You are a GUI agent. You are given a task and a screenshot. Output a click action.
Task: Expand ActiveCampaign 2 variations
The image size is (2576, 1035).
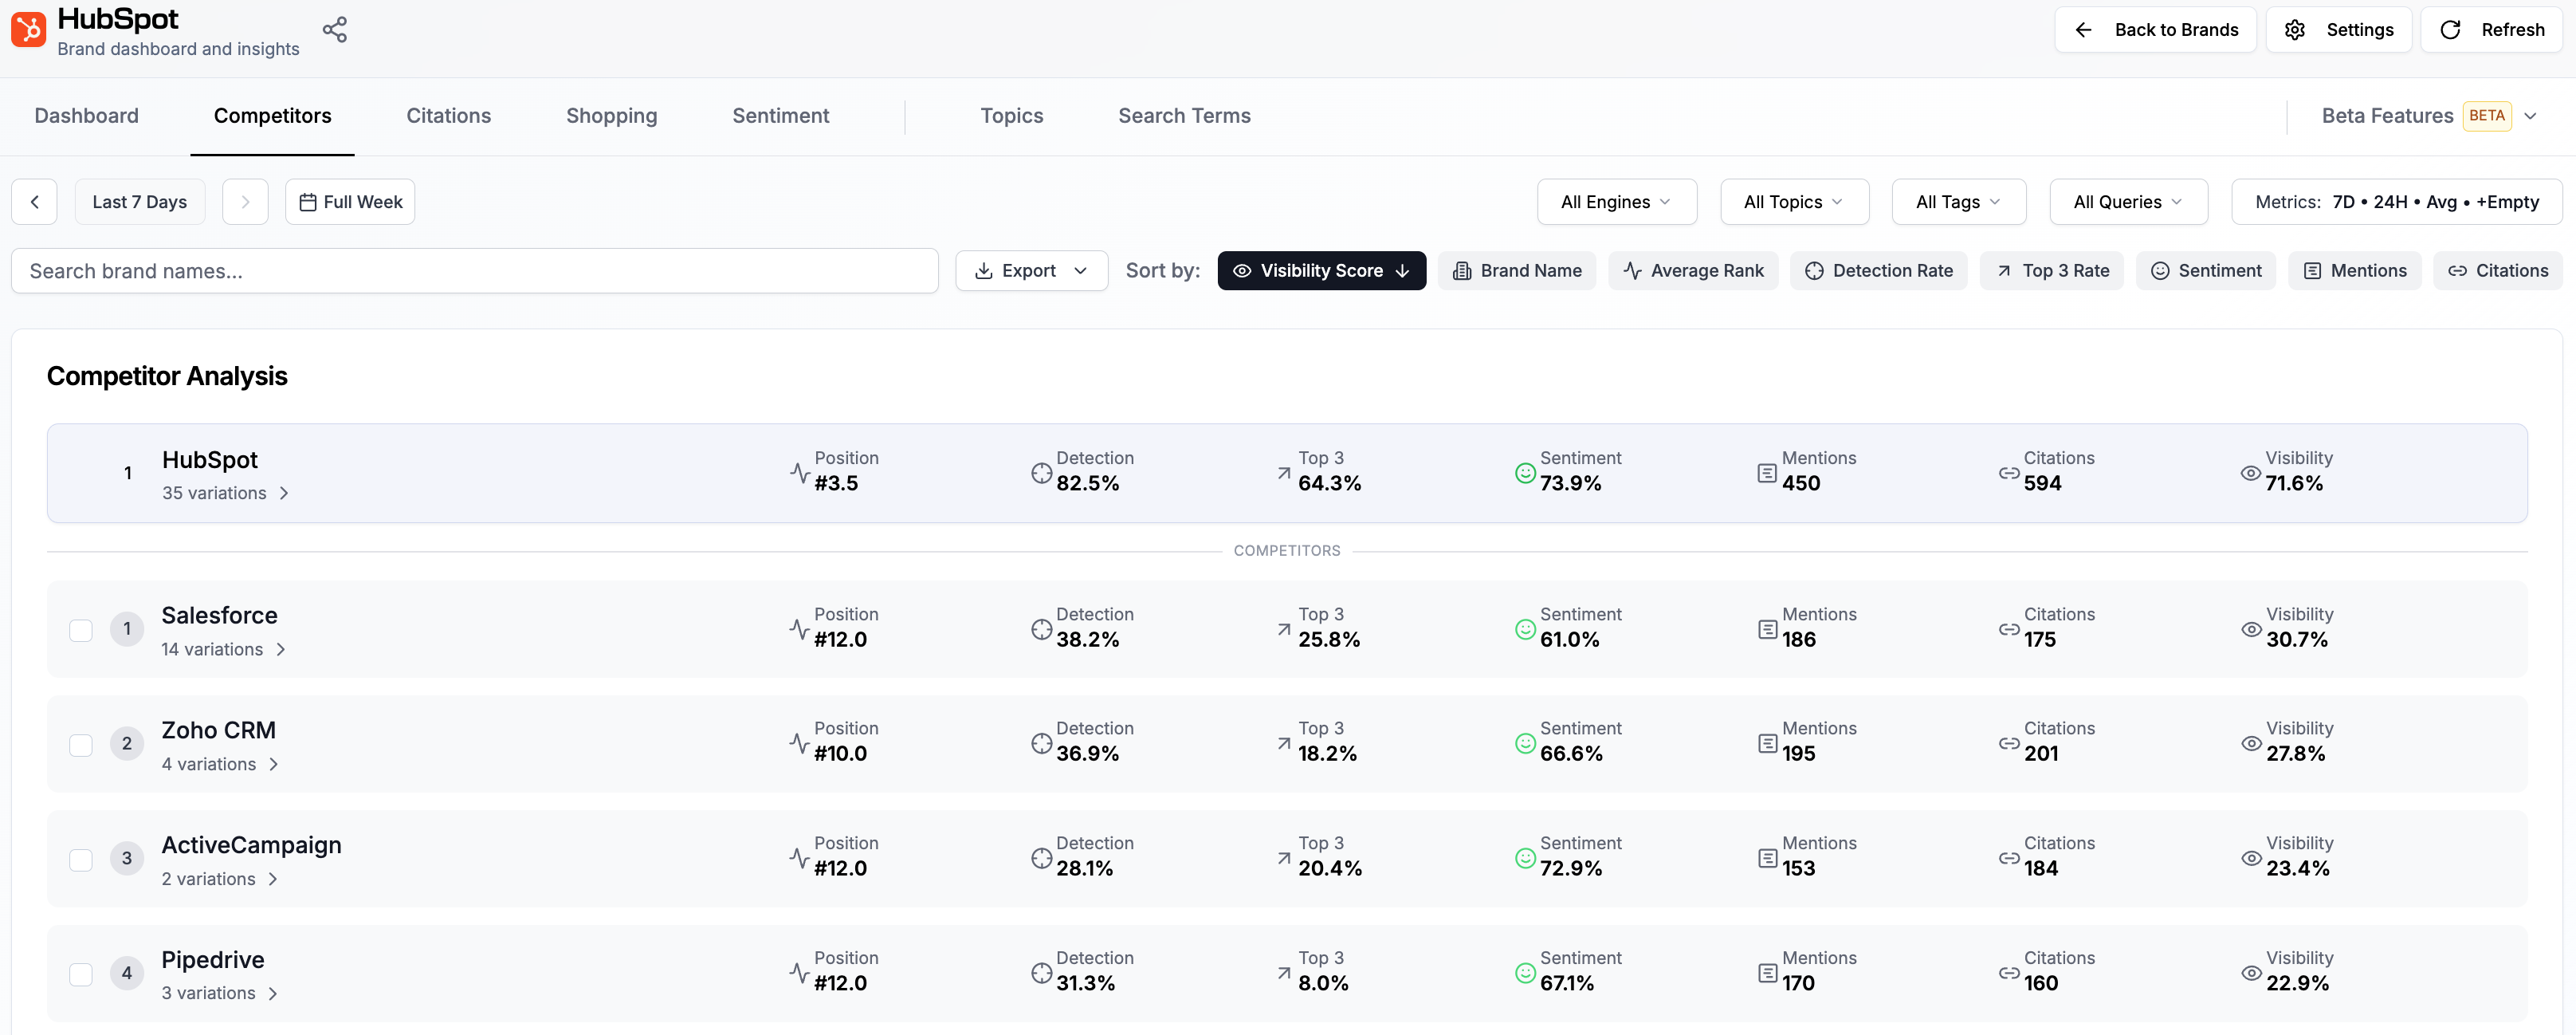(220, 879)
